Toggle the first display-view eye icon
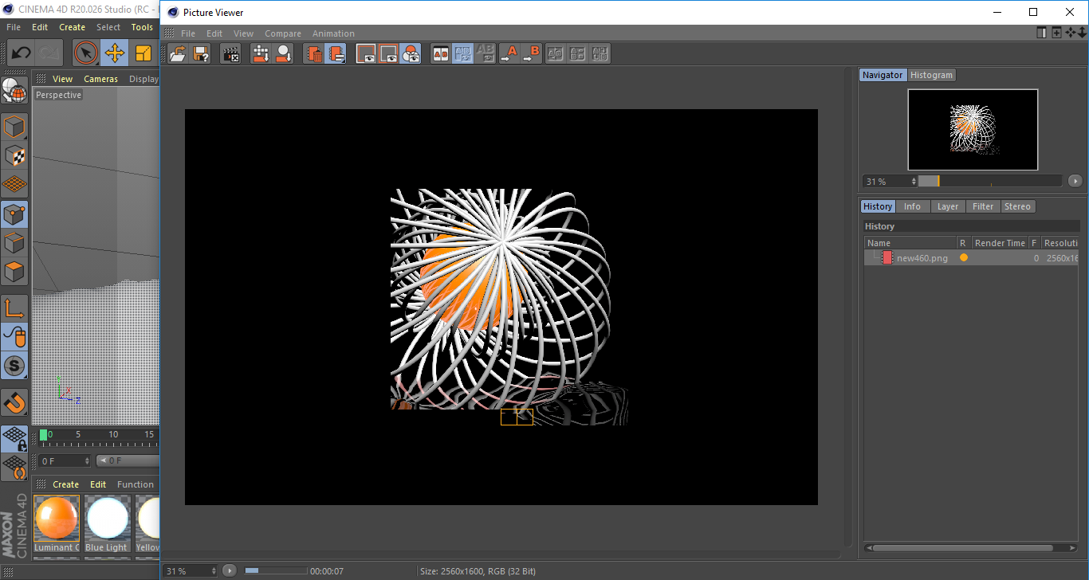 366,54
